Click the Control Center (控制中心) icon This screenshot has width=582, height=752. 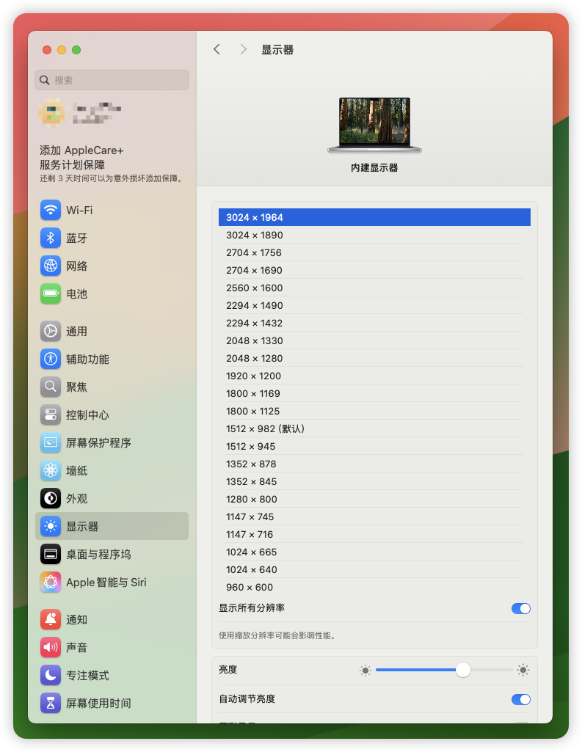[x=51, y=415]
